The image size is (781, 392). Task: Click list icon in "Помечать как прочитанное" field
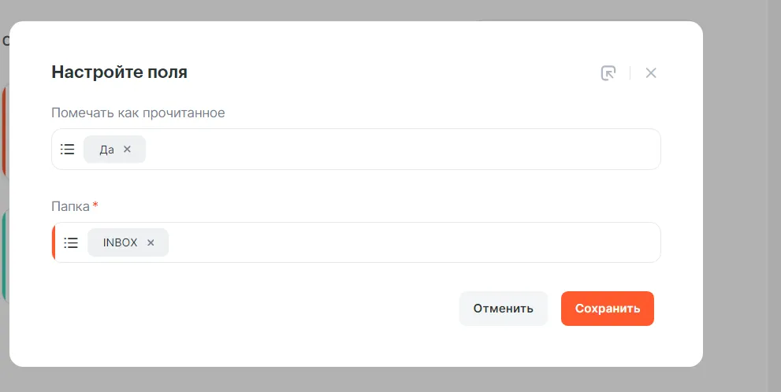tap(68, 149)
